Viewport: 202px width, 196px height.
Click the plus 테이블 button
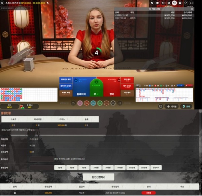tap(171, 106)
